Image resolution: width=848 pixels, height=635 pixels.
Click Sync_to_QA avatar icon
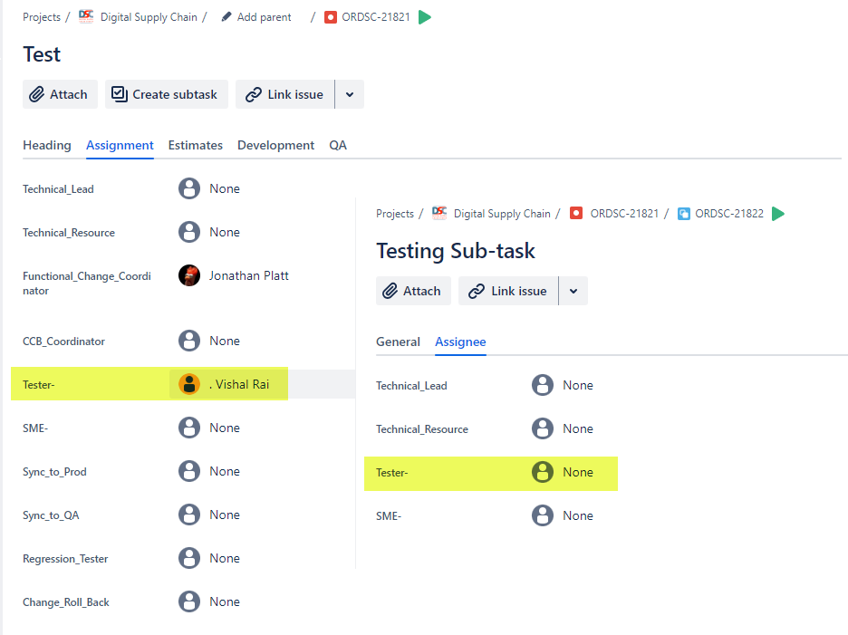tap(189, 515)
